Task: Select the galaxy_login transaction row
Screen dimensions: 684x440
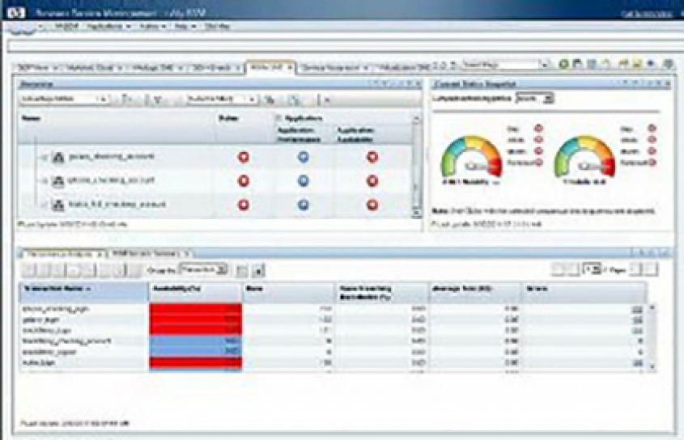Action: [x=334, y=320]
